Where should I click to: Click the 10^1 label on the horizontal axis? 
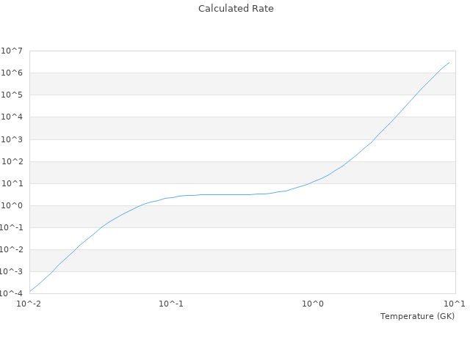[x=455, y=304]
